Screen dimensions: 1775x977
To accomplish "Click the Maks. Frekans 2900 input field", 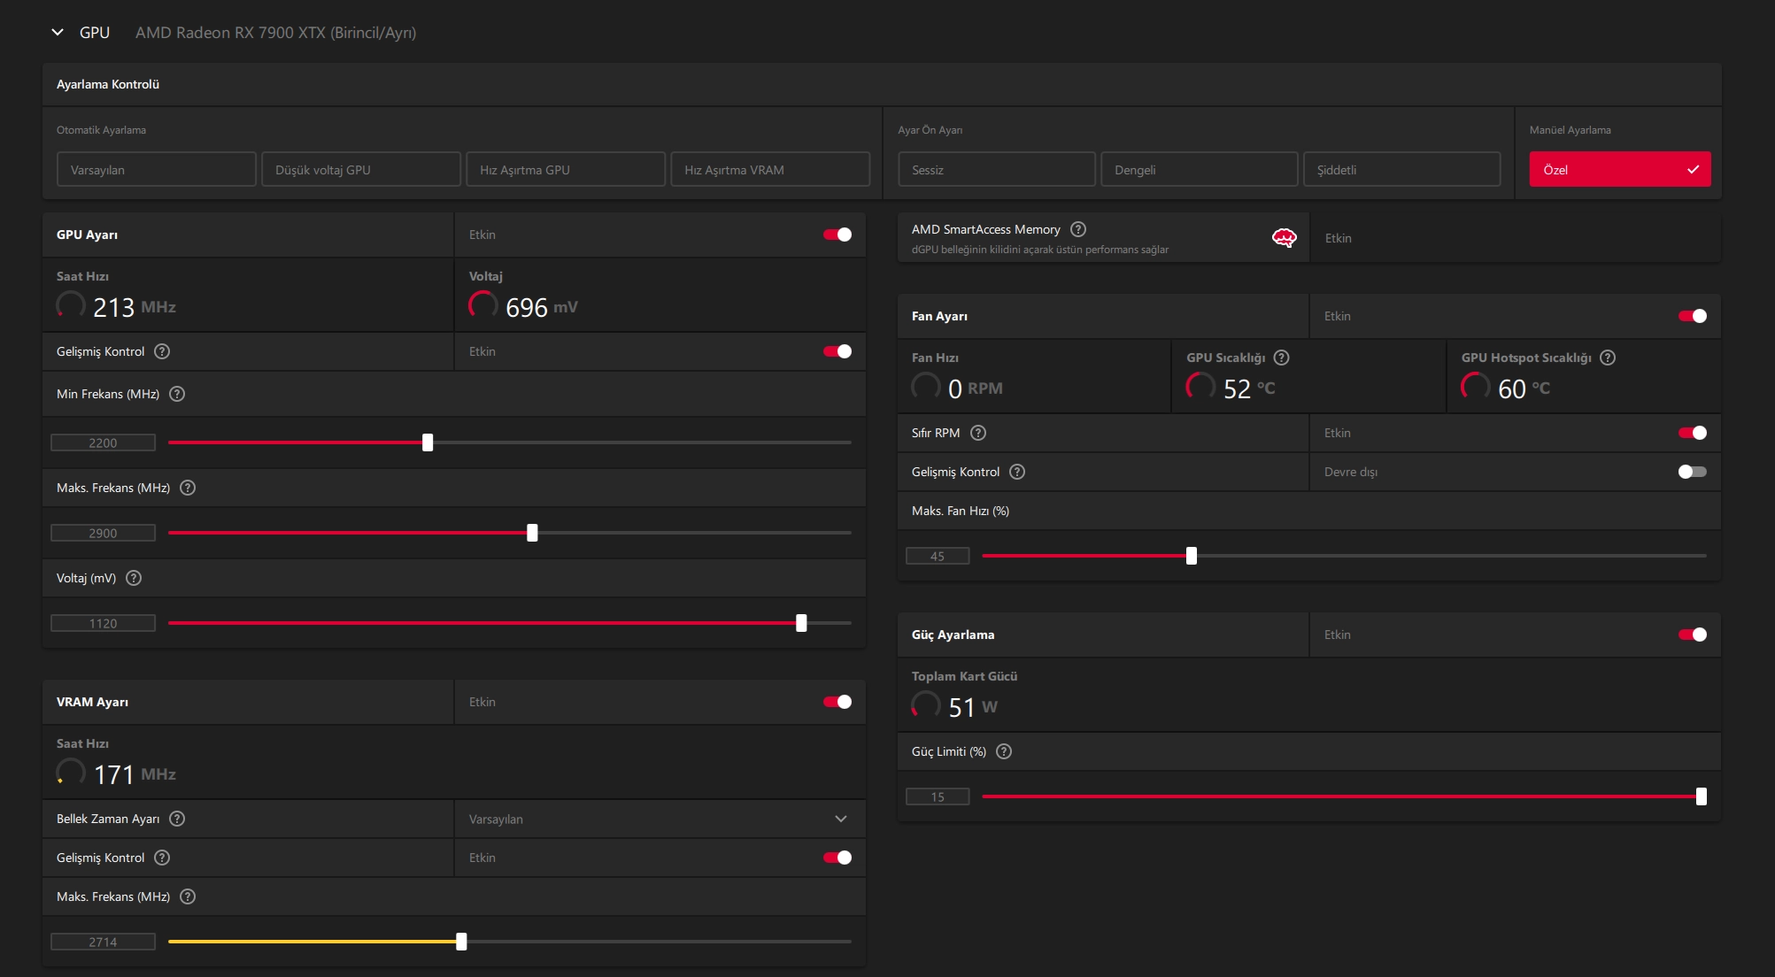I will [103, 533].
